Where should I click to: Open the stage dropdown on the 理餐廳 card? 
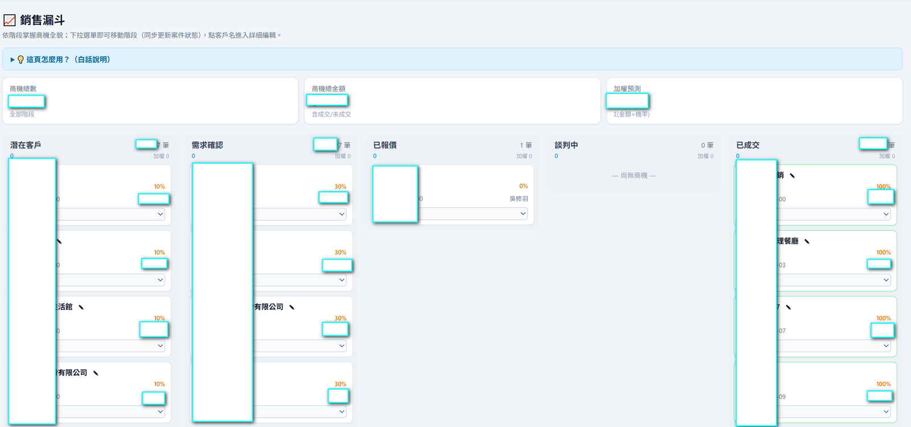coord(834,280)
